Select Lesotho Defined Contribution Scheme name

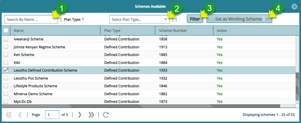coord(45,70)
